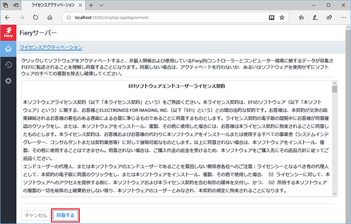351x224 pixels.
Task: Click license agreement scroll down arrow
Action: 334,194
